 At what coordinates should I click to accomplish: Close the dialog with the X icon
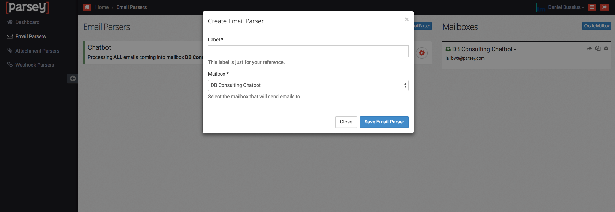coord(407,19)
